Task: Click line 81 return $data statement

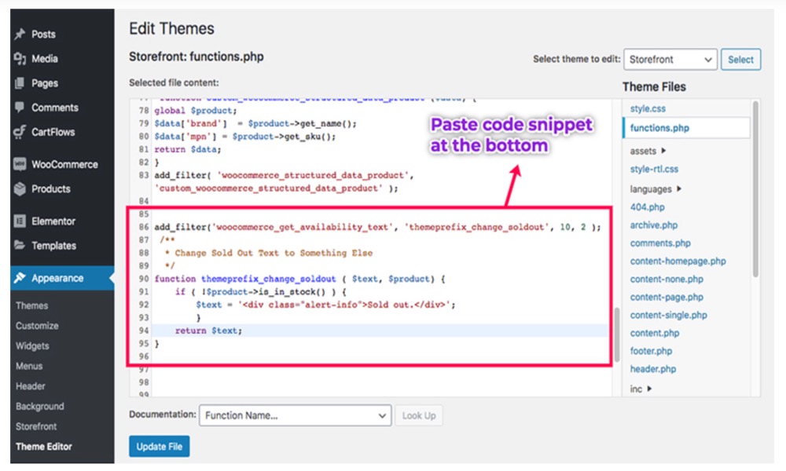Action: 188,150
